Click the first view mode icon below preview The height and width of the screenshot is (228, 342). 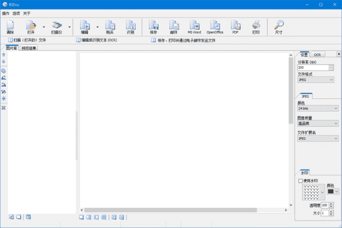(81, 217)
